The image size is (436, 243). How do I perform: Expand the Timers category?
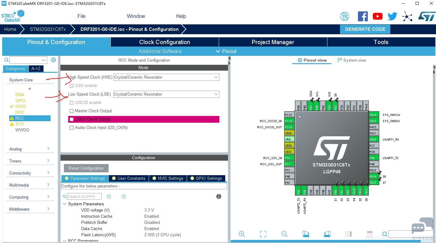pyautogui.click(x=29, y=161)
